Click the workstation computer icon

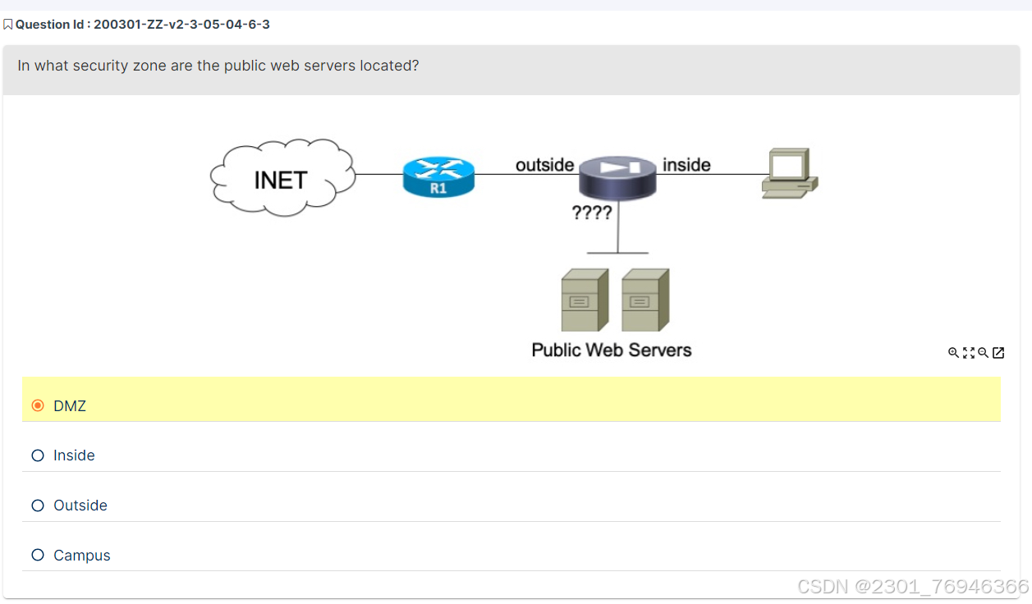(788, 172)
